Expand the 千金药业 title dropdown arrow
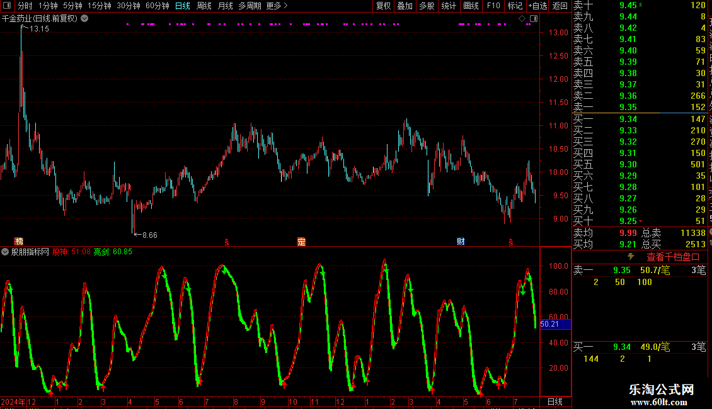The width and height of the screenshot is (712, 409). [84, 19]
